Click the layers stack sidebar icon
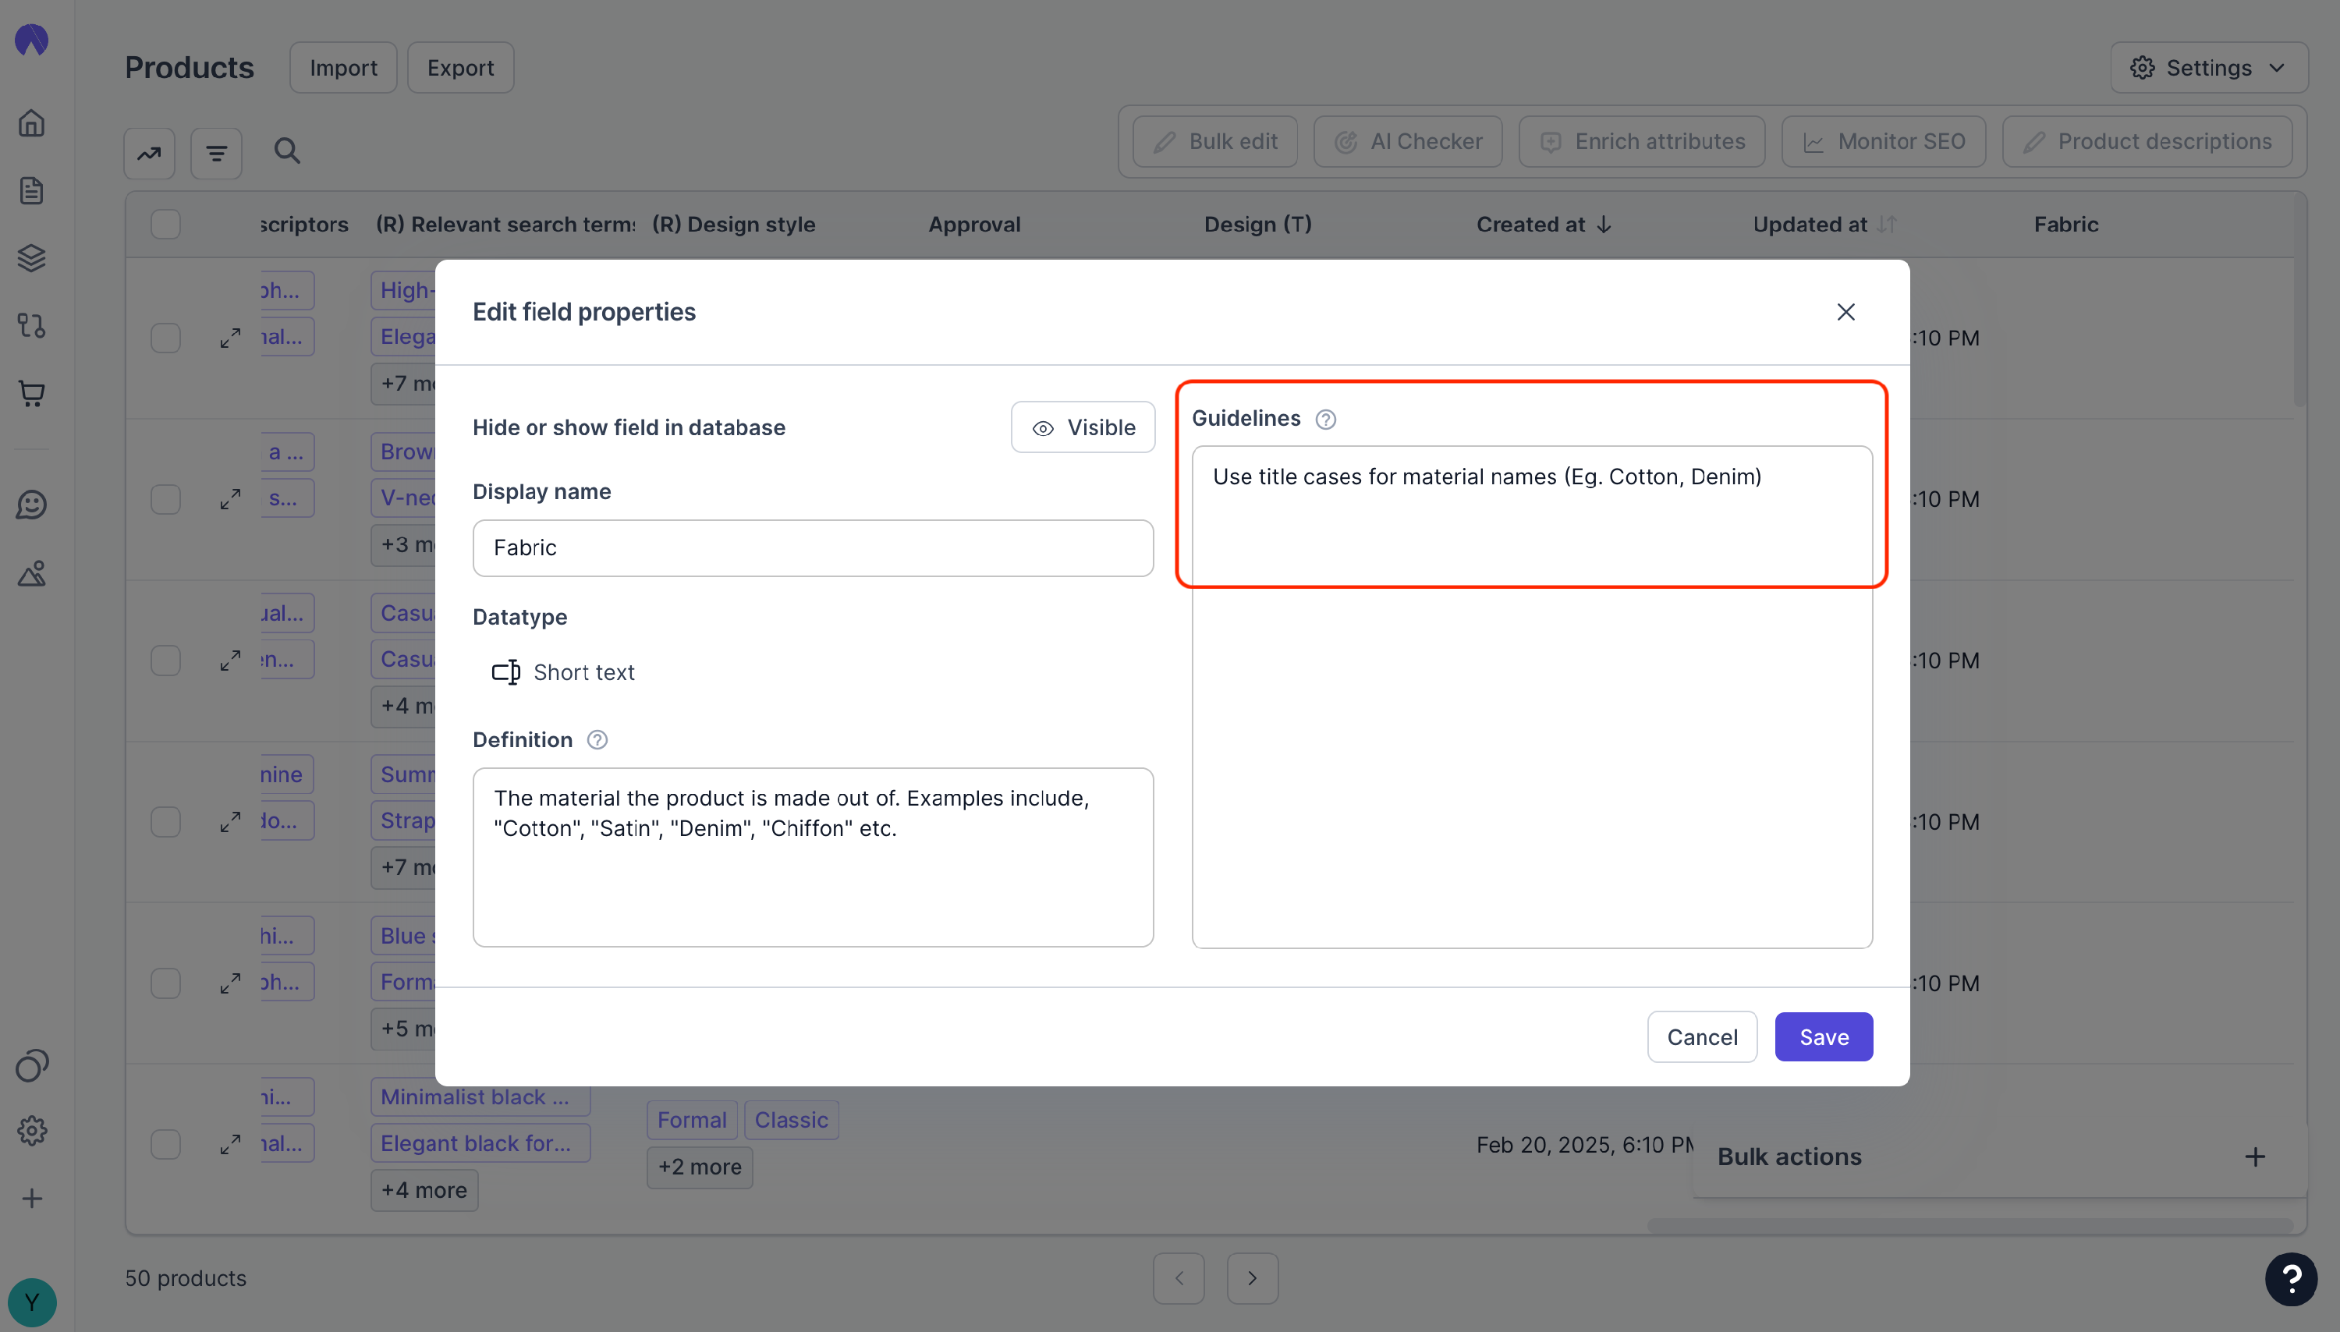The height and width of the screenshot is (1332, 2340). click(32, 258)
